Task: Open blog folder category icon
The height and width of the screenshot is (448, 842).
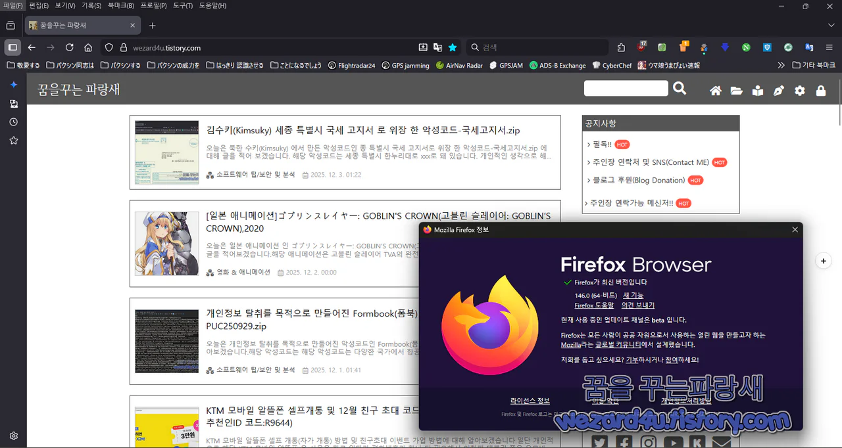Action: 737,91
